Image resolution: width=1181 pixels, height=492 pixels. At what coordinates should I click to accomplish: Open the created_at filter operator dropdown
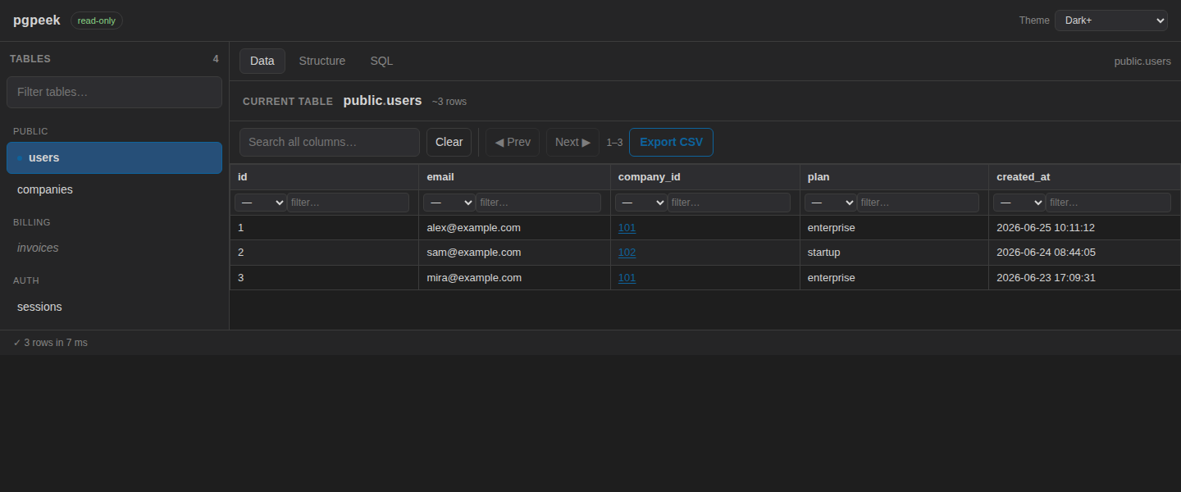[x=1019, y=203]
